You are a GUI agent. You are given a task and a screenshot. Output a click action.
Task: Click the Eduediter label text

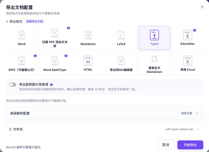[x=188, y=44]
